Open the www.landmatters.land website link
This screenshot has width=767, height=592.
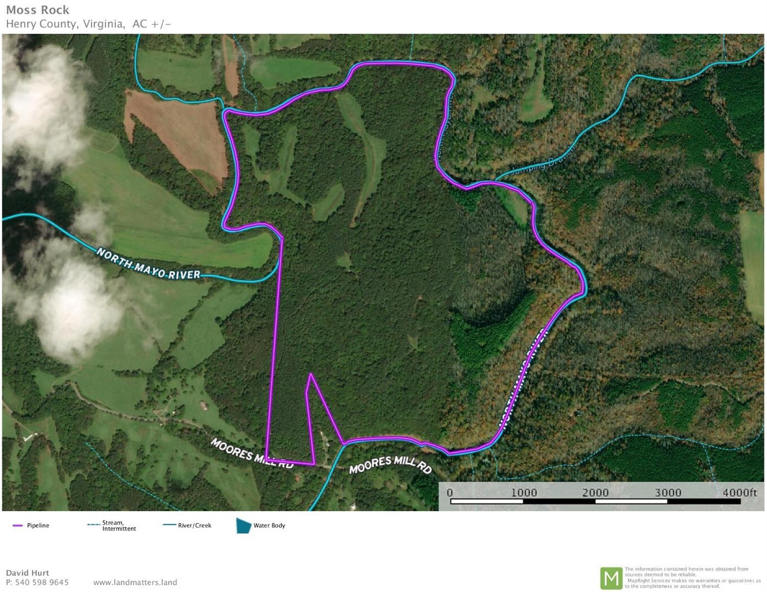135,582
